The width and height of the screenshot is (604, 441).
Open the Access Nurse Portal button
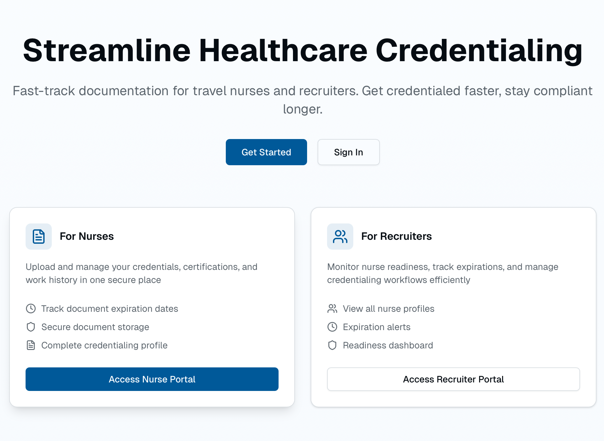(152, 379)
